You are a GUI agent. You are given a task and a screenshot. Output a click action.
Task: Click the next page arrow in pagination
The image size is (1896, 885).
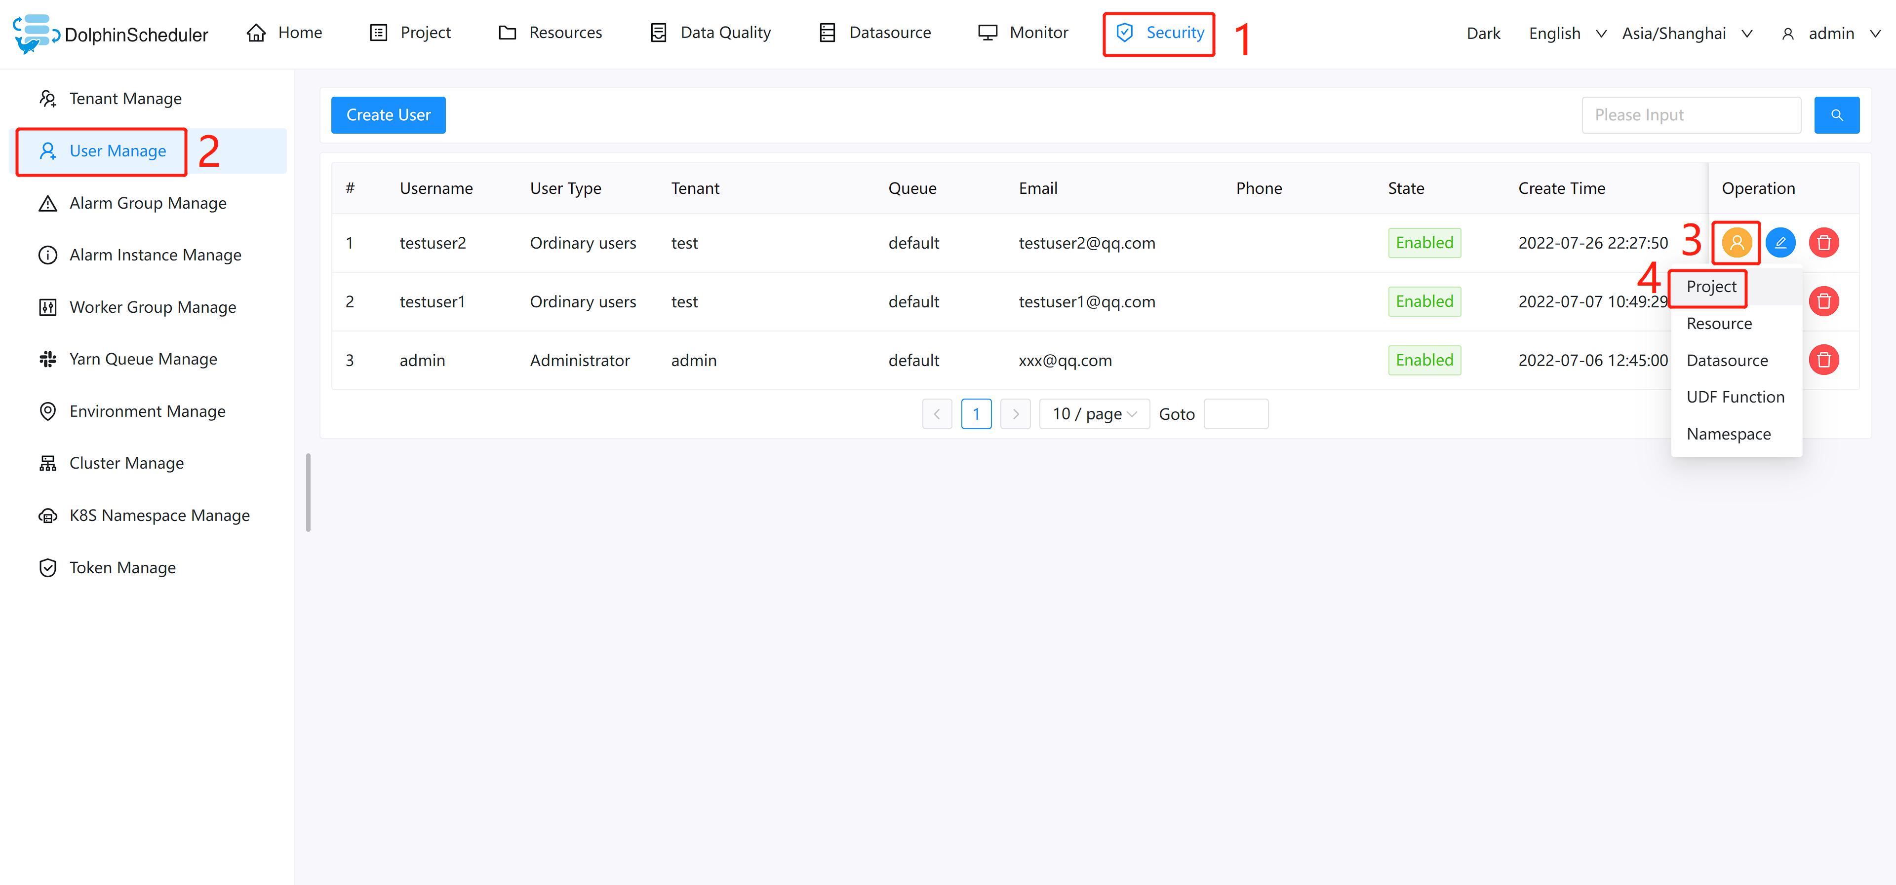click(x=1015, y=414)
